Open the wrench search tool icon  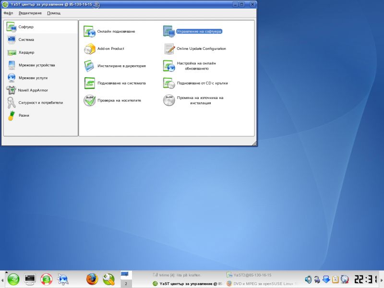coord(108,279)
